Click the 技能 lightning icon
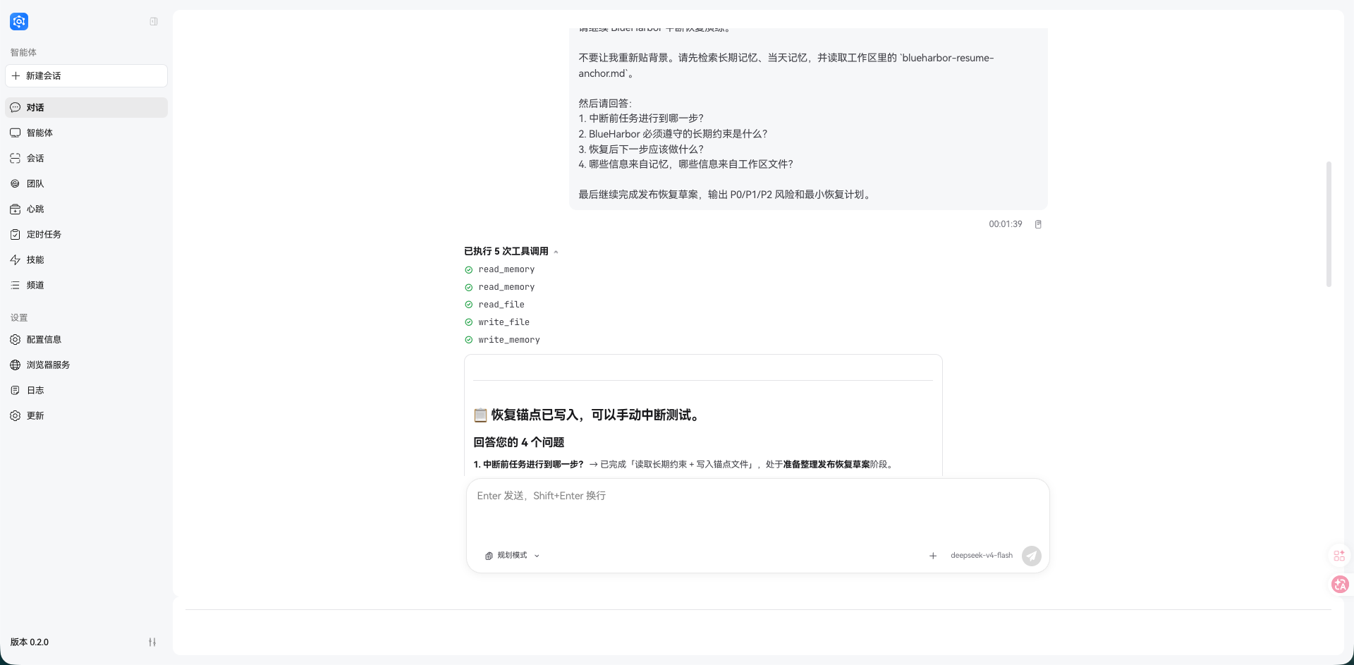 click(x=16, y=260)
